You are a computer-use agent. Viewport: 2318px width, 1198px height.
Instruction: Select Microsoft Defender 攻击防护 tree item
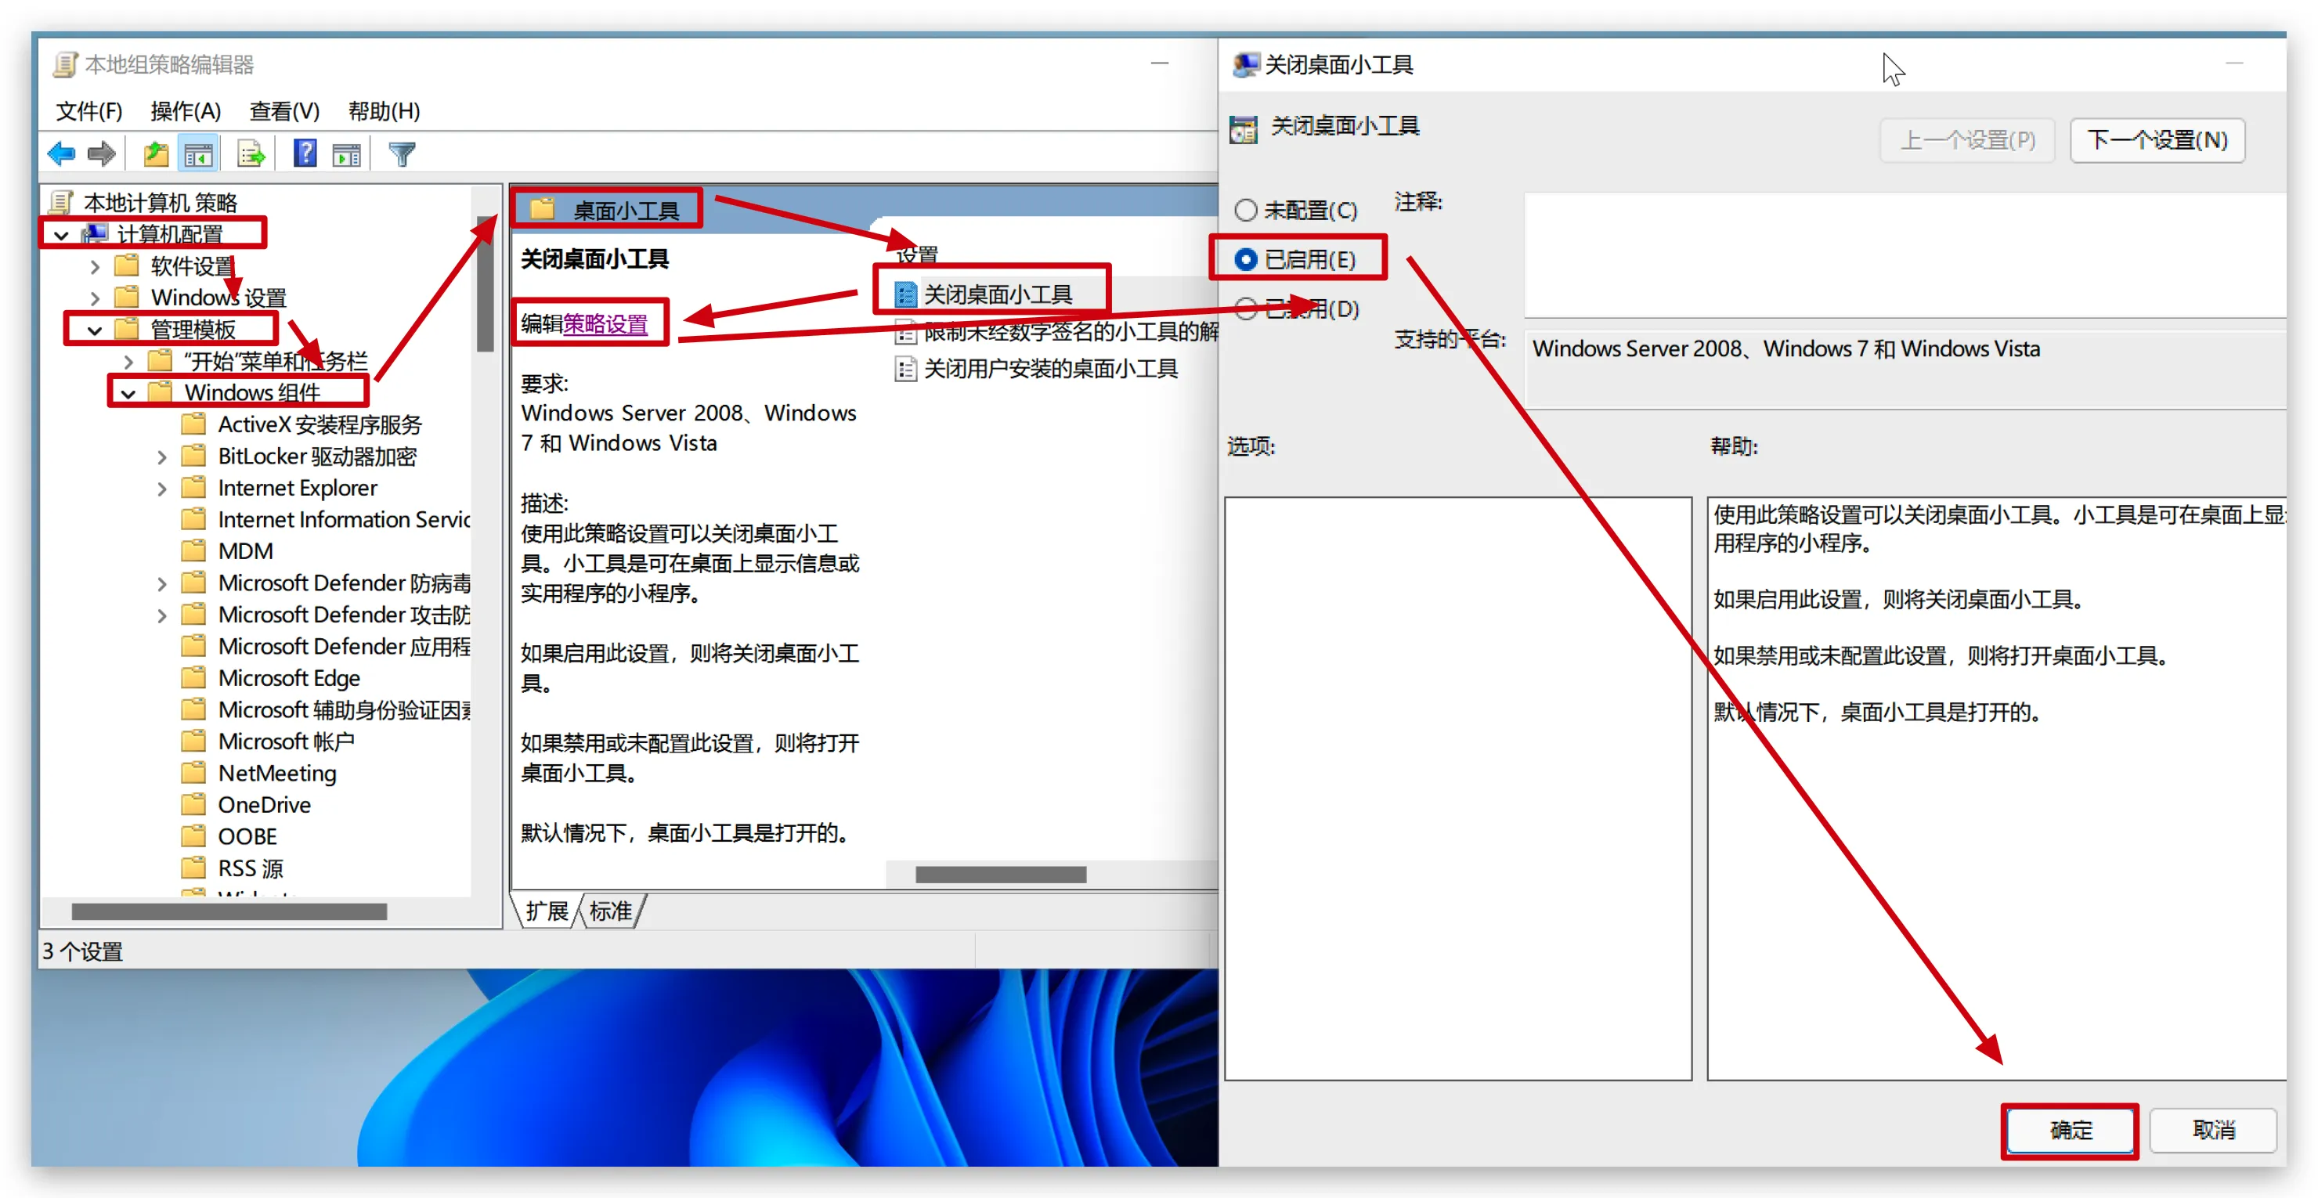point(344,615)
